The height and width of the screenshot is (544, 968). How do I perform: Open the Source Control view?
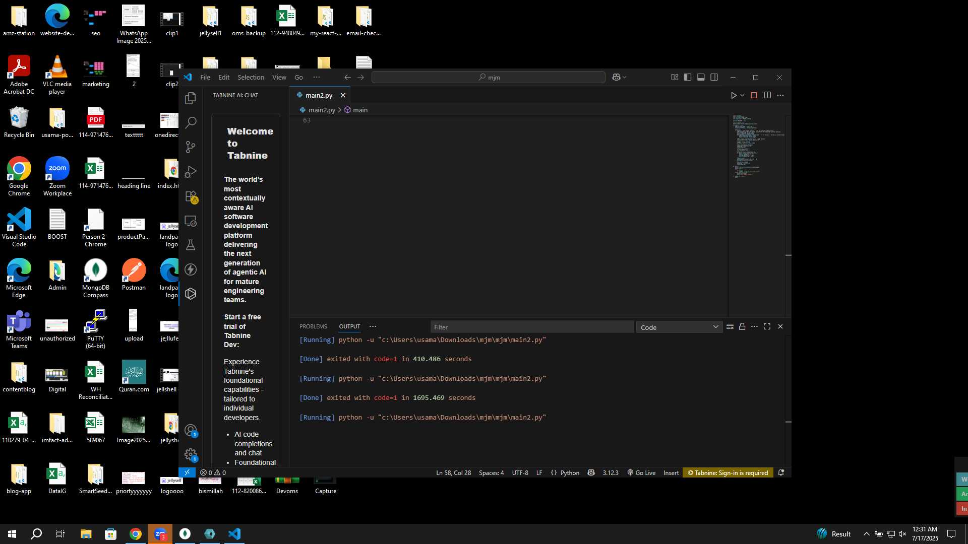[191, 147]
